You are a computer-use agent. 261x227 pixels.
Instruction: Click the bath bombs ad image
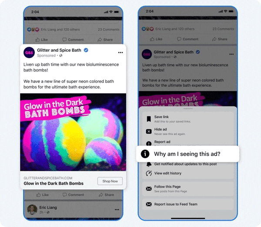coord(73,132)
